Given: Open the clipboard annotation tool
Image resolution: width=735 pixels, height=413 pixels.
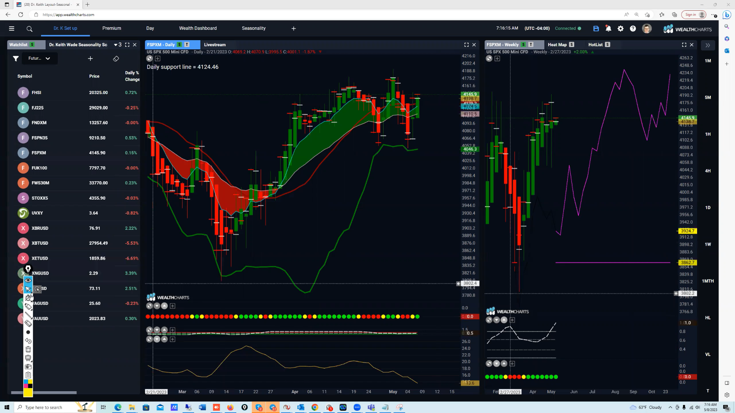Looking at the screenshot, I should (x=28, y=375).
